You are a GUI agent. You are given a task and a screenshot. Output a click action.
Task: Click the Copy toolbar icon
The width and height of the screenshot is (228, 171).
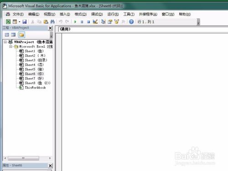pos(39,22)
